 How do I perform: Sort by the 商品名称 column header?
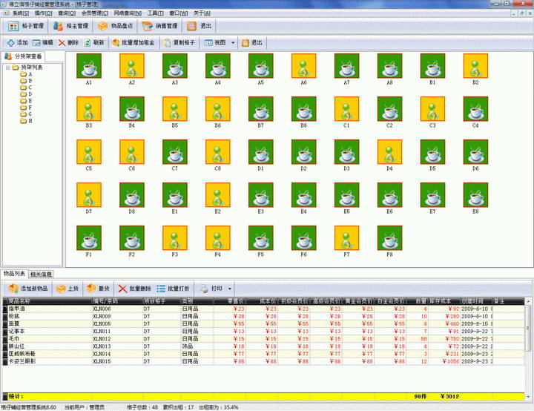click(50, 301)
